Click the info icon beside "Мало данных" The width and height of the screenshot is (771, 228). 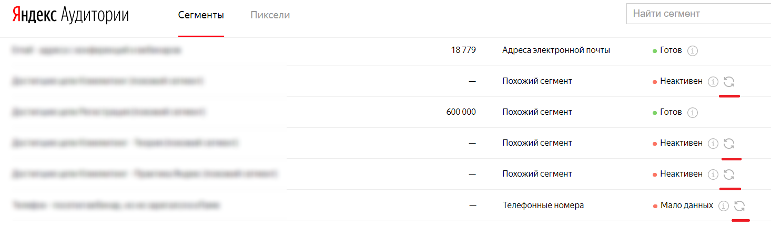pyautogui.click(x=724, y=206)
